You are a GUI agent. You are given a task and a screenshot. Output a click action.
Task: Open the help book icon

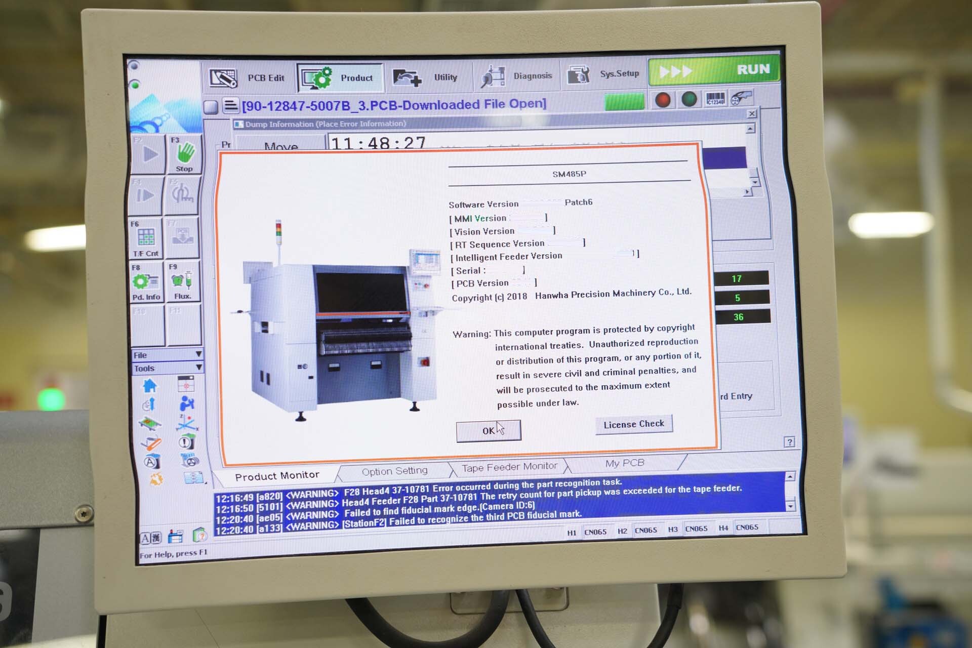199,535
